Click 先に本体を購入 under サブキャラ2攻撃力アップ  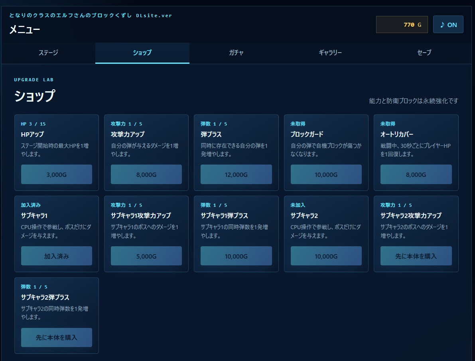[x=416, y=256]
